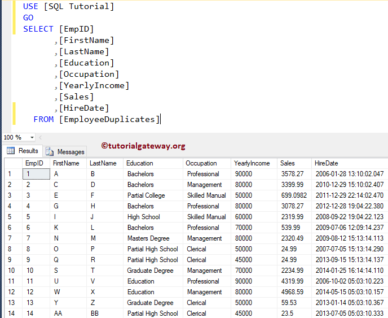
Task: Select row header 14 in results grid
Action: tap(14, 313)
